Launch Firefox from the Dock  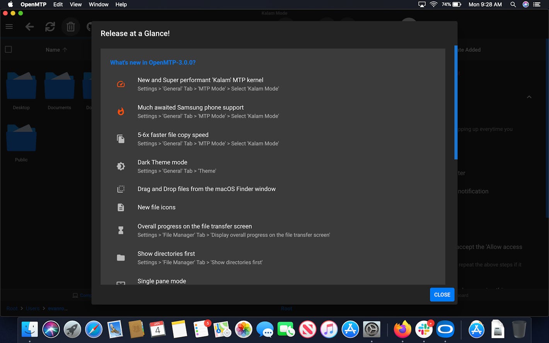click(x=402, y=329)
